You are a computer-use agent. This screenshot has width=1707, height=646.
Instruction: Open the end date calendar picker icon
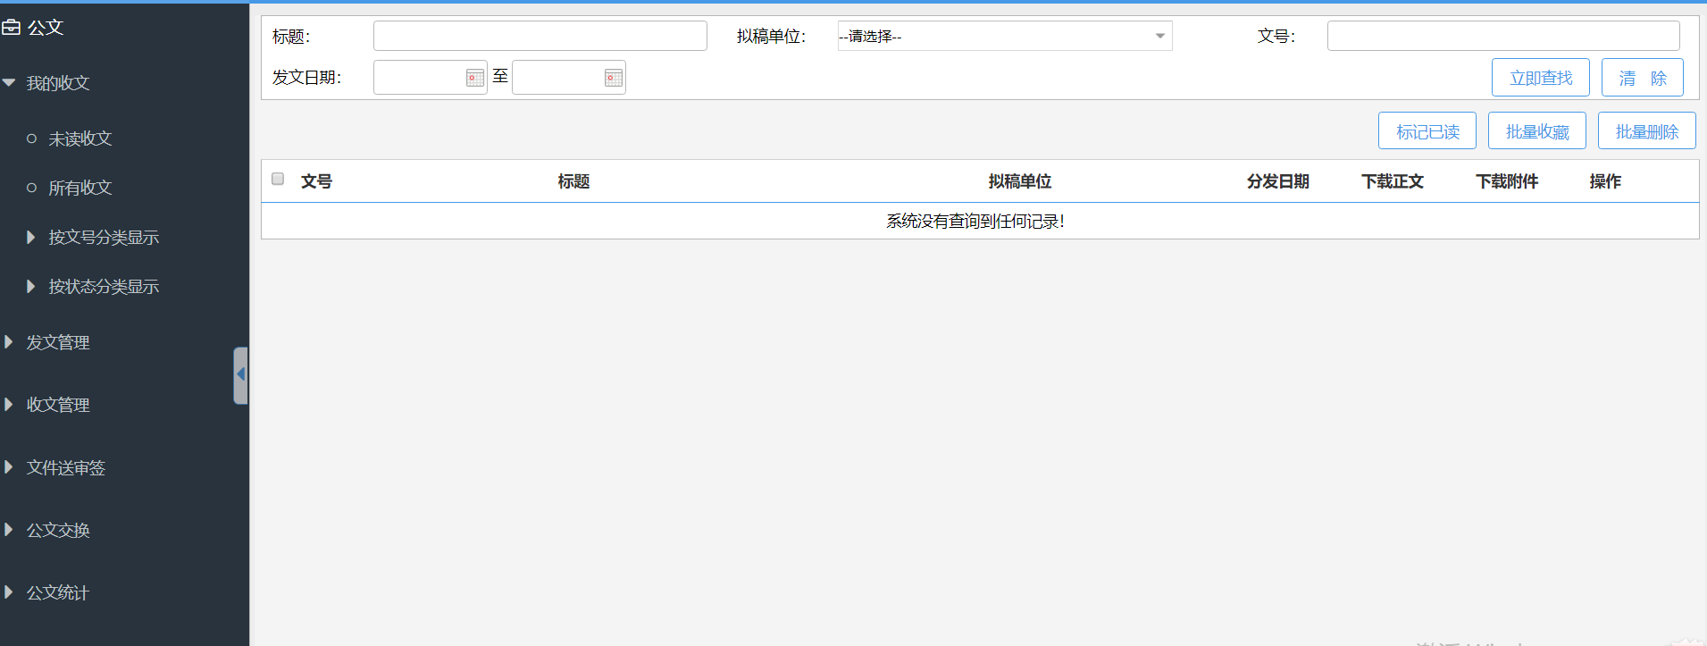coord(614,79)
